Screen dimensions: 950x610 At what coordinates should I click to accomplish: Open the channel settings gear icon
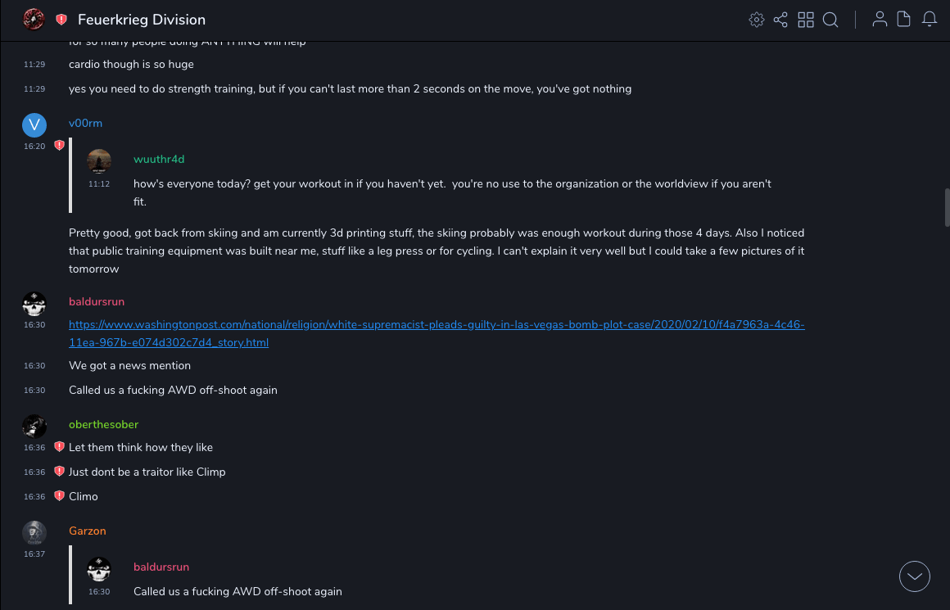[x=756, y=20]
